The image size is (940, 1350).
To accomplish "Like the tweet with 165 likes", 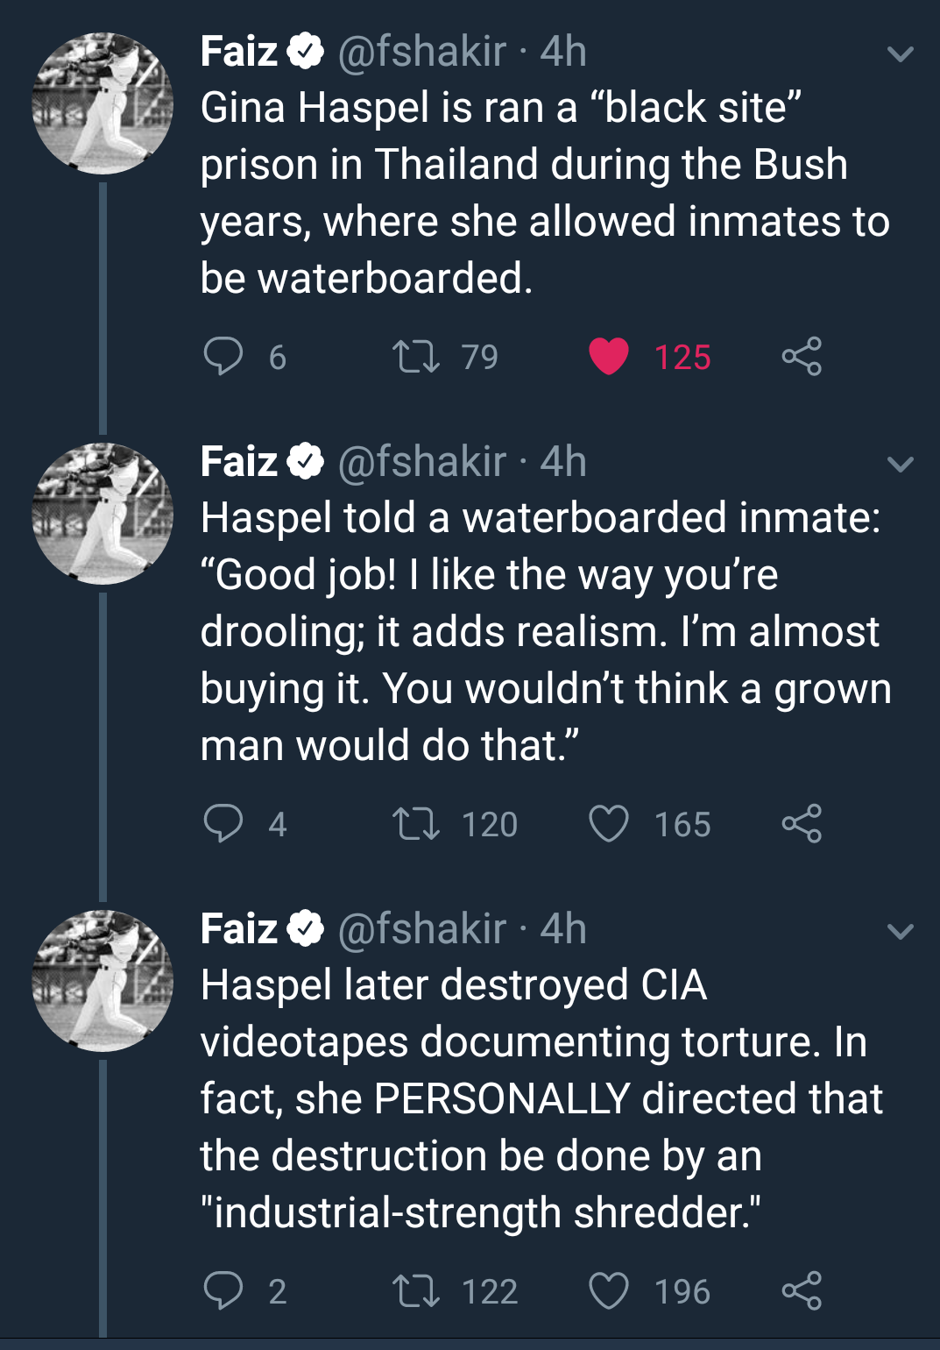I will point(609,824).
